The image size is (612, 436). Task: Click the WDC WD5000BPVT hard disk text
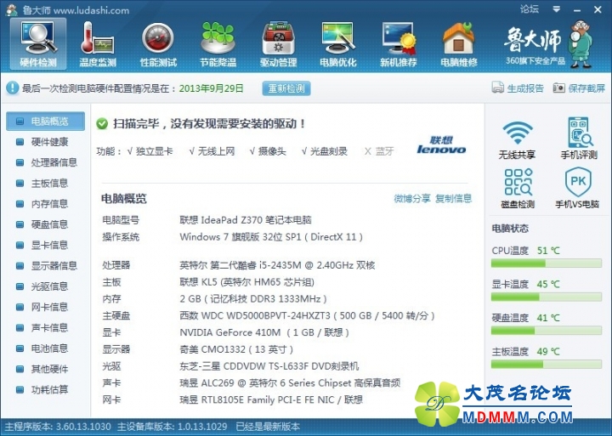(x=307, y=316)
